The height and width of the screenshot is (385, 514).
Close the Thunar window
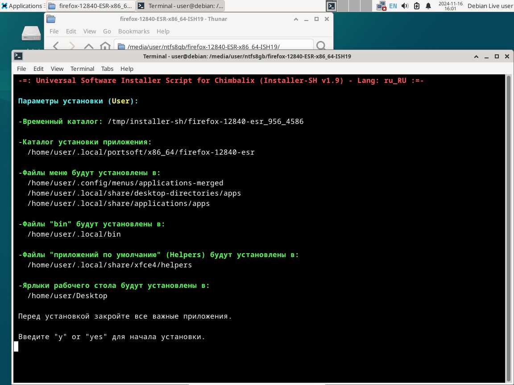327,19
